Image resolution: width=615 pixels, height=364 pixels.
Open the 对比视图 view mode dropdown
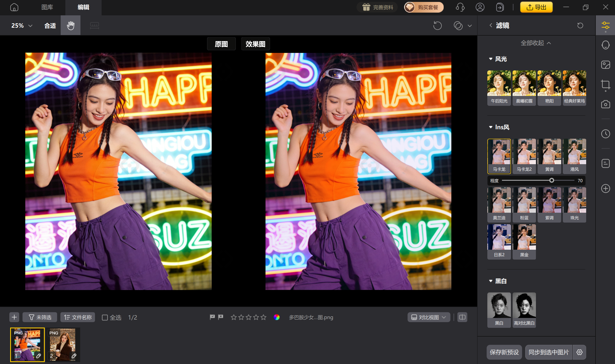click(x=429, y=317)
